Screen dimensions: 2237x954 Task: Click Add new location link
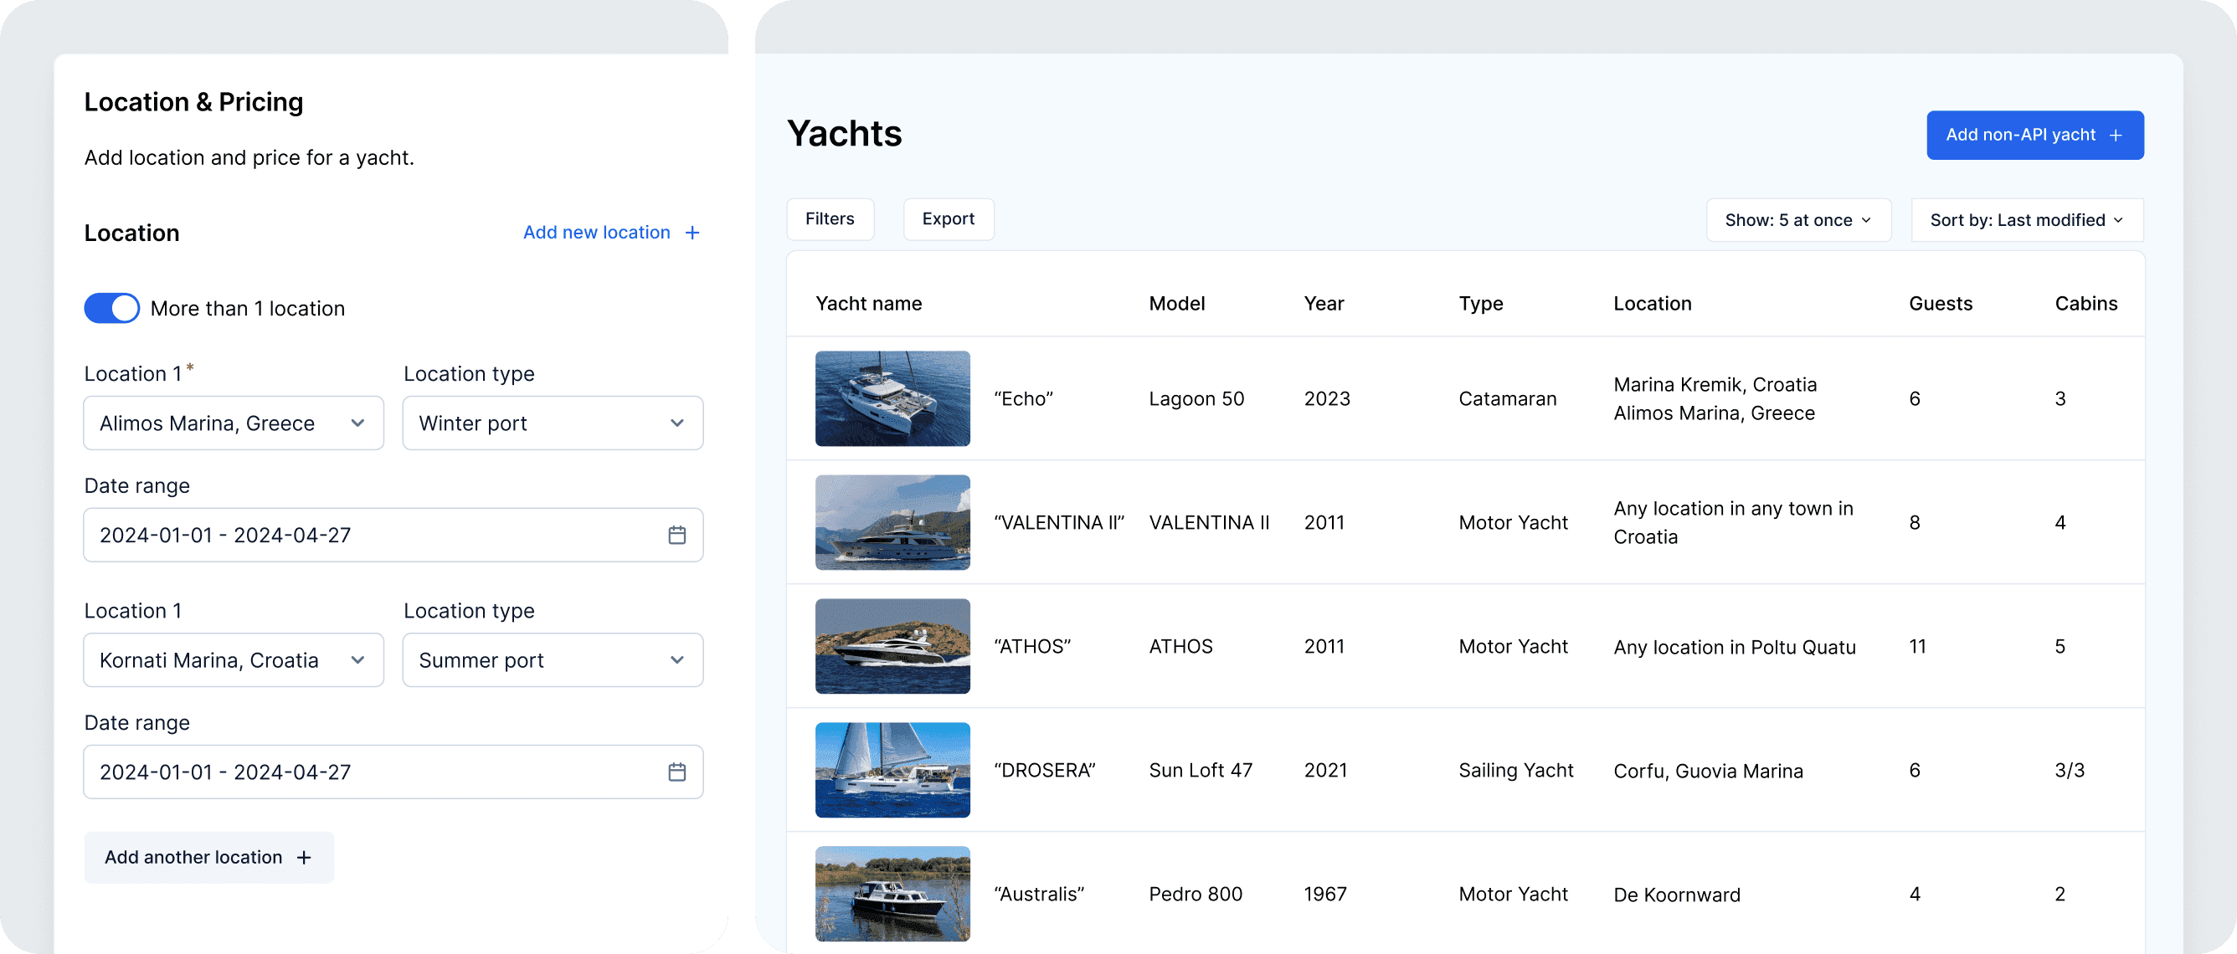click(x=597, y=233)
